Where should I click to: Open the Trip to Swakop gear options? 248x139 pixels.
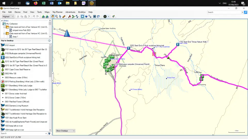[x=49, y=41]
